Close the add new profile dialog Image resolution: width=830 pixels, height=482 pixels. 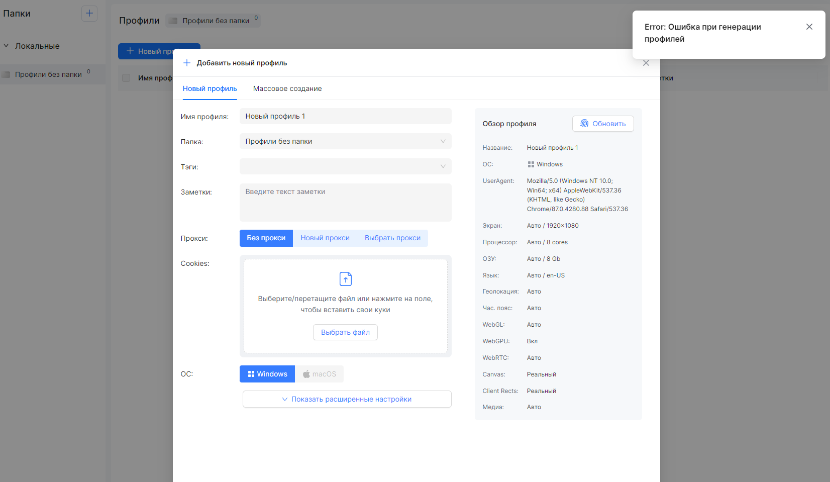(x=646, y=63)
